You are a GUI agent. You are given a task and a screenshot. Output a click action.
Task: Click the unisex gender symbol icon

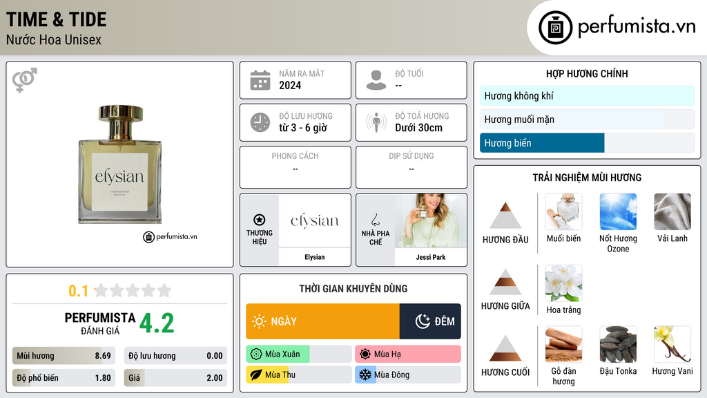[25, 80]
